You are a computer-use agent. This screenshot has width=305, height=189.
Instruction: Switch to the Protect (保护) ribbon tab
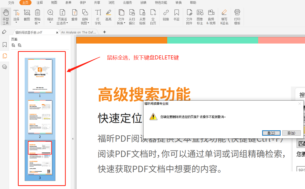pyautogui.click(x=83, y=3)
